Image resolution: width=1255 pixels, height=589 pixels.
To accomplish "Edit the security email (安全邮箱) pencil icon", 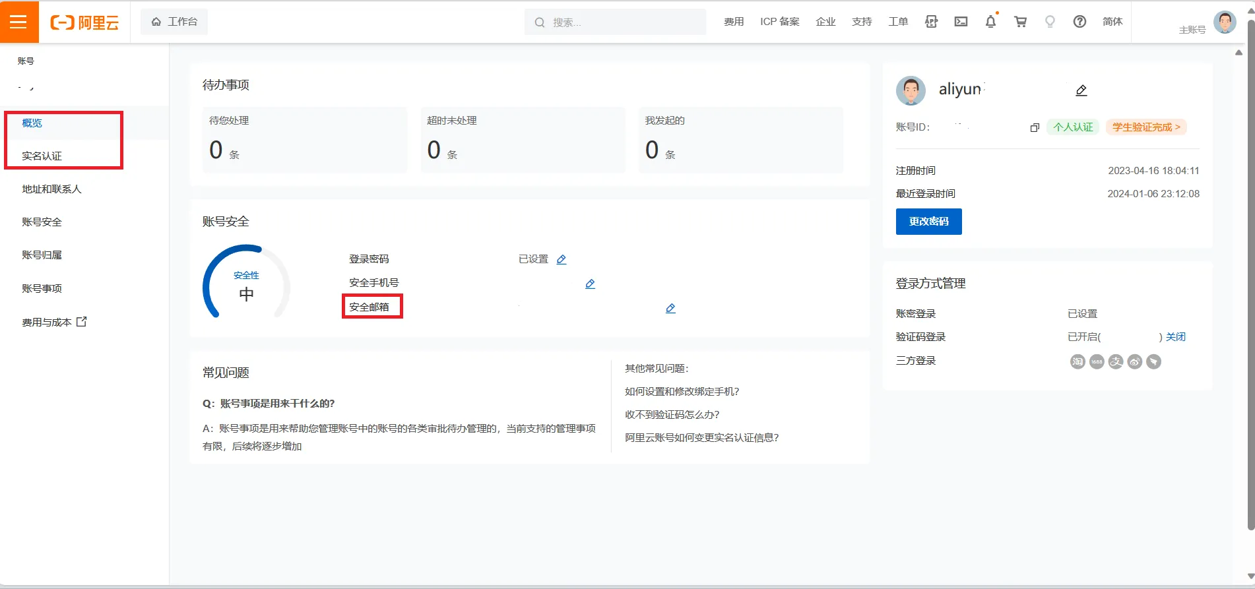I will 670,308.
